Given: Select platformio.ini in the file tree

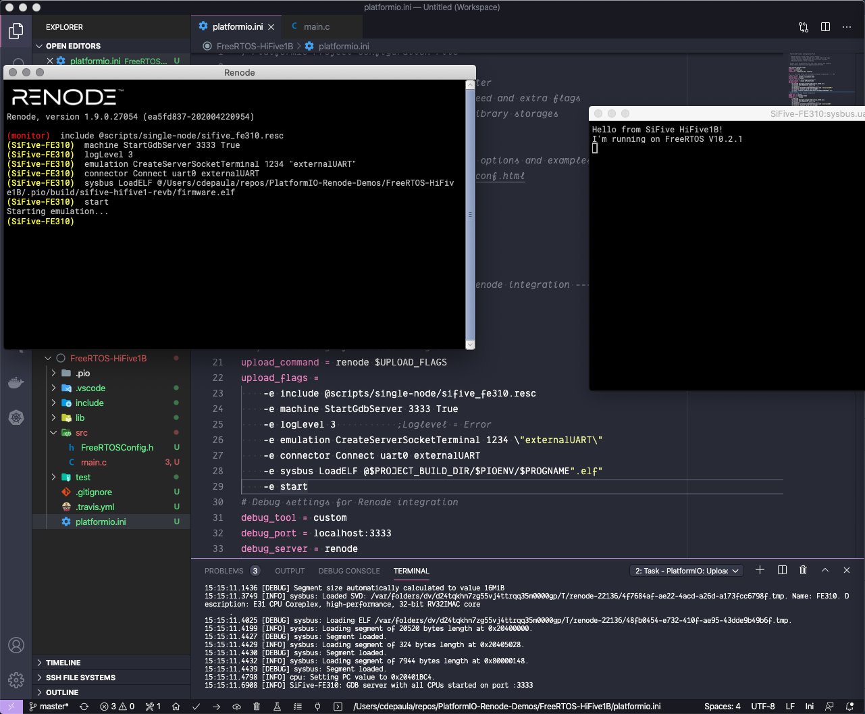Looking at the screenshot, I should click(111, 521).
